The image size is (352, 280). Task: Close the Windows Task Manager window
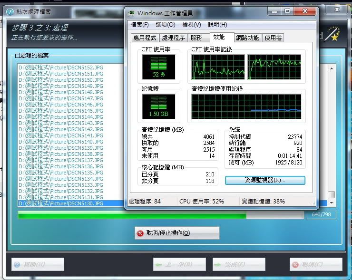pyautogui.click(x=305, y=11)
